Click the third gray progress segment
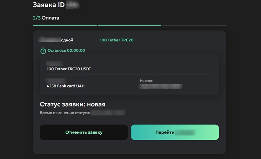 coord(194,25)
